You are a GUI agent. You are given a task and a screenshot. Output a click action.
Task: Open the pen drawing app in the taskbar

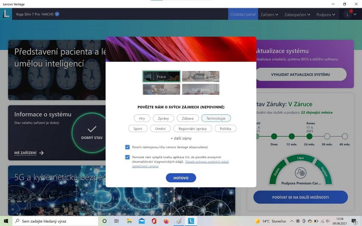(x=179, y=221)
